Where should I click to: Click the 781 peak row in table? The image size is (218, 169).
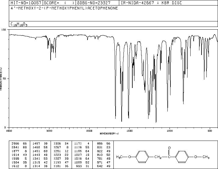pyautogui.click(x=104, y=159)
